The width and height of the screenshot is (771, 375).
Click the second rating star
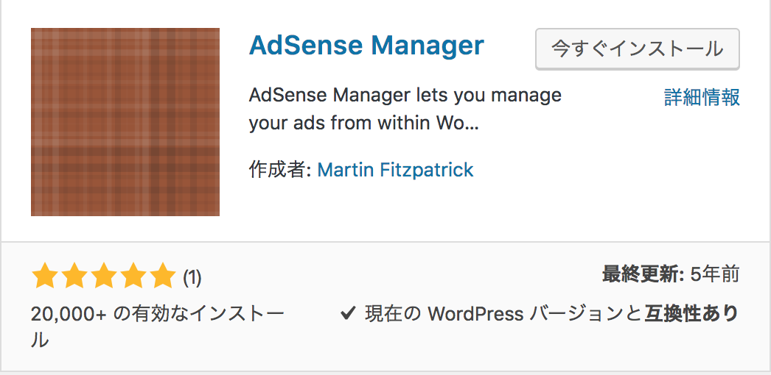[74, 276]
